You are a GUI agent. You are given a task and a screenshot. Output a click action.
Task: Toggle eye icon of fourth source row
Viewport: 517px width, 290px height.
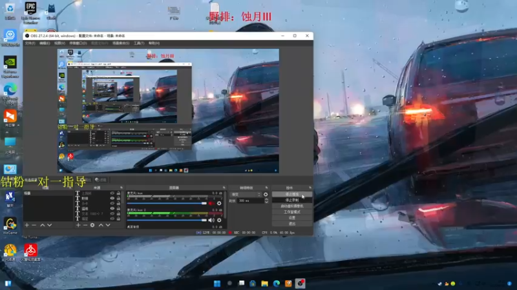tap(112, 208)
